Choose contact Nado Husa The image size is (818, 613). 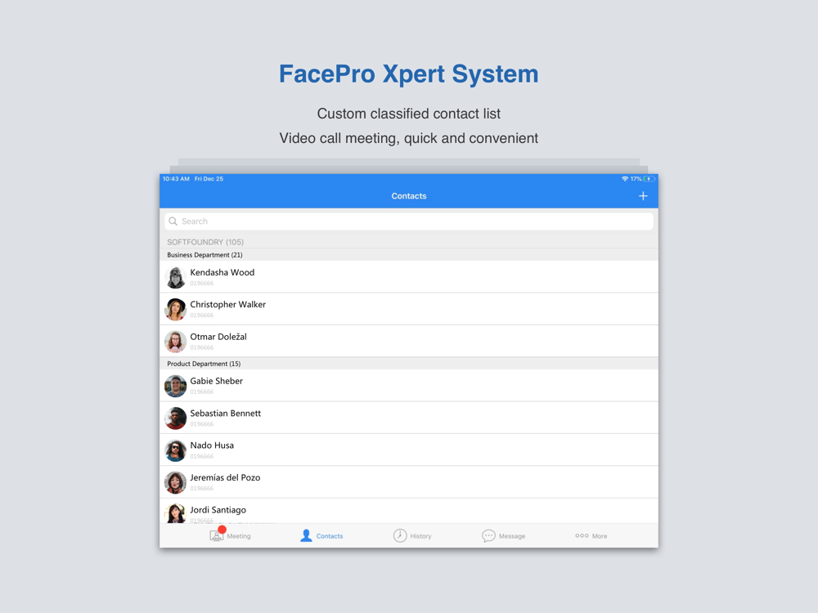point(408,450)
